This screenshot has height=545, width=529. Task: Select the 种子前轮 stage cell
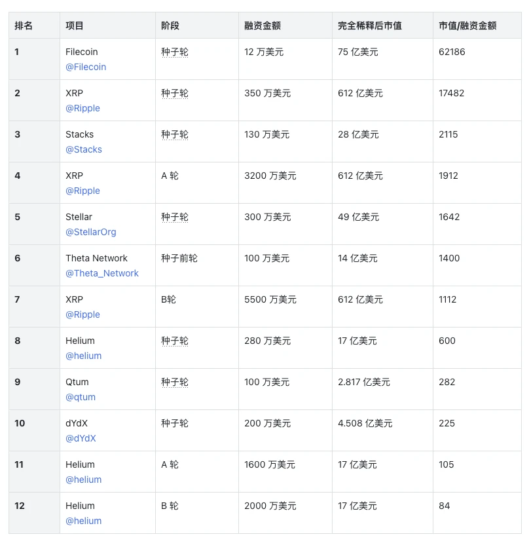[179, 258]
